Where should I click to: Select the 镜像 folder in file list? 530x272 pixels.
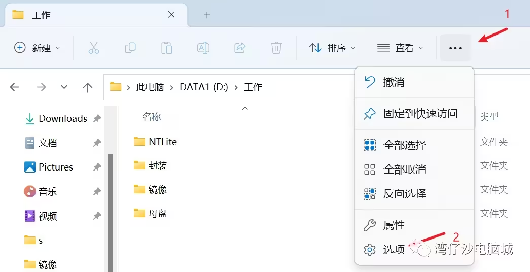pos(151,189)
